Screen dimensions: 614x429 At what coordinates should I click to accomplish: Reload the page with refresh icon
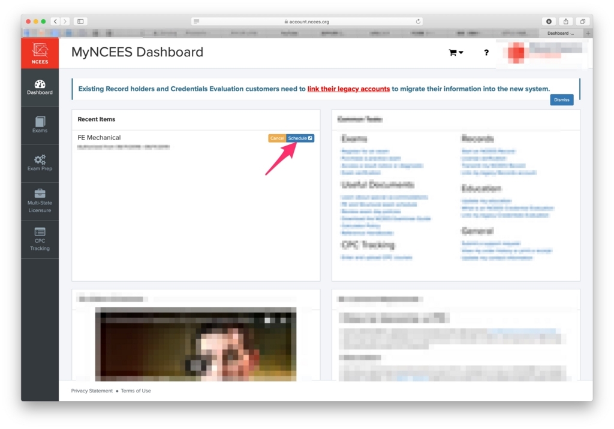tap(418, 22)
